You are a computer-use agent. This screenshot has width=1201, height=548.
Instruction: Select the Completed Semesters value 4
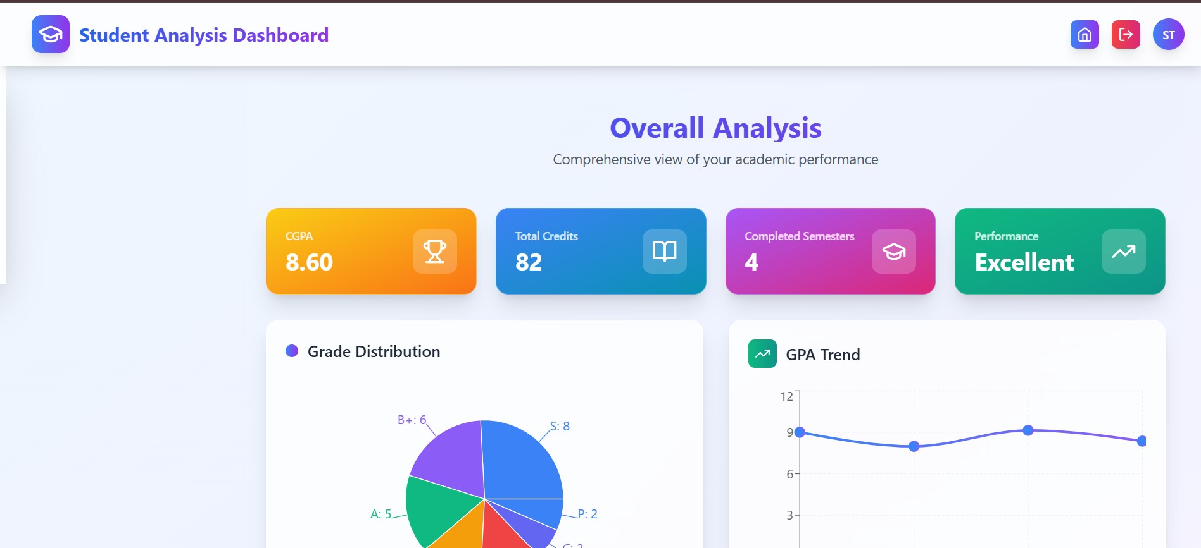pyautogui.click(x=751, y=262)
